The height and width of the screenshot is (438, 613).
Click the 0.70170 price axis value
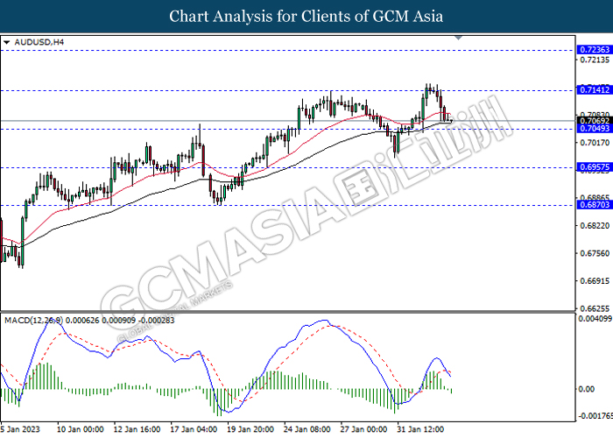pos(595,143)
